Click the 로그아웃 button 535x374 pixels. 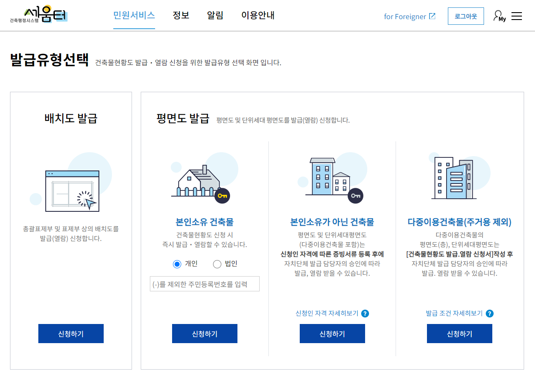point(466,16)
